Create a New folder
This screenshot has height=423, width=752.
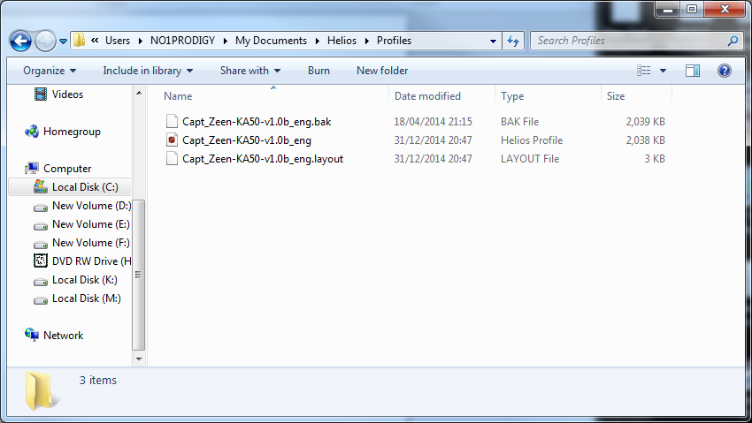point(382,71)
